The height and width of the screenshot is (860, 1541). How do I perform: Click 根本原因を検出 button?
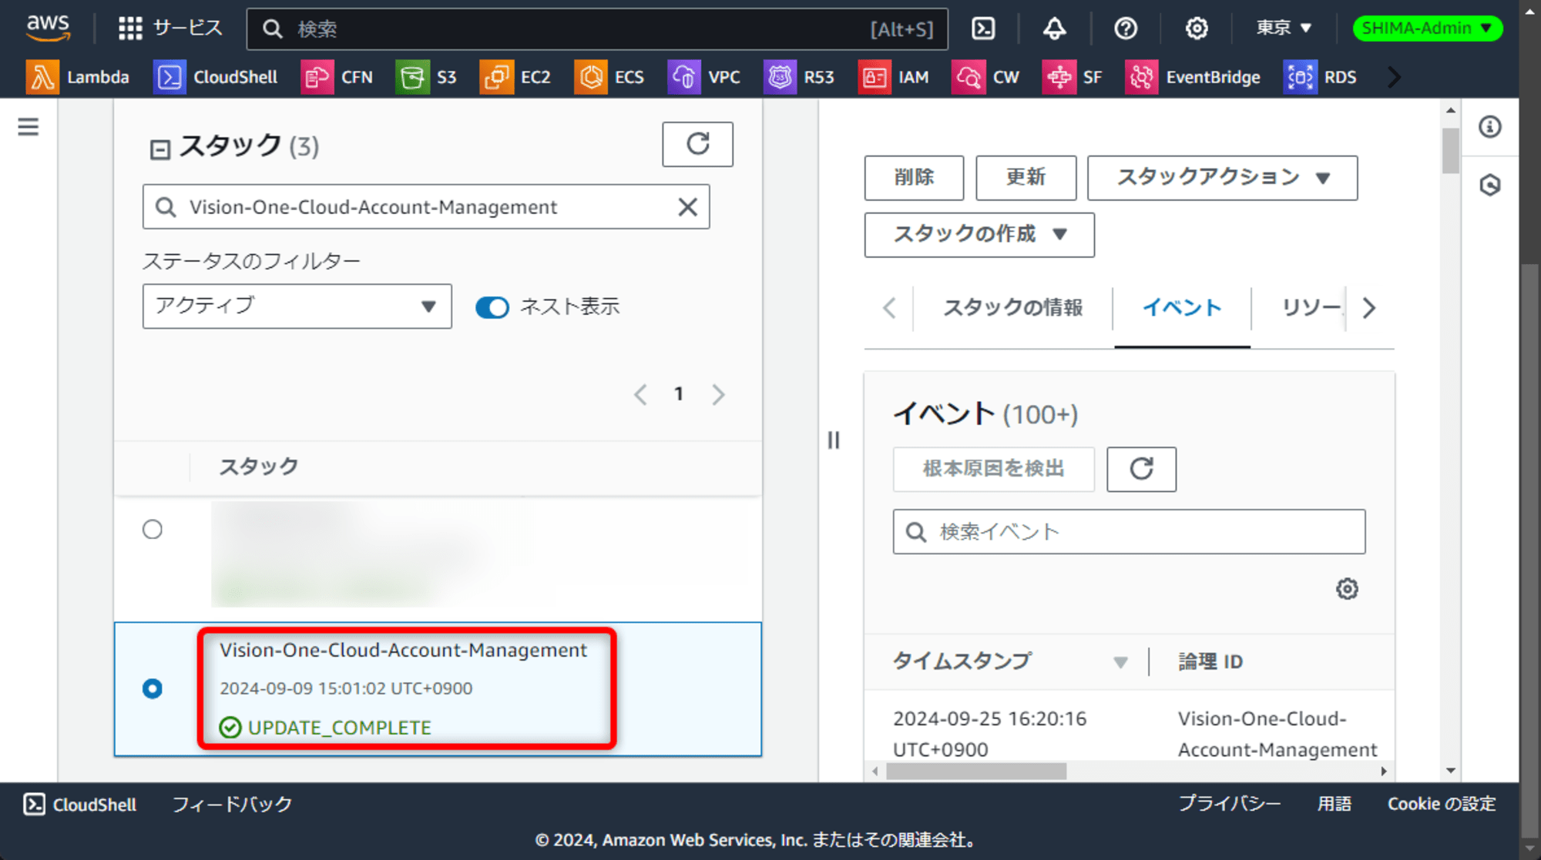coord(993,469)
